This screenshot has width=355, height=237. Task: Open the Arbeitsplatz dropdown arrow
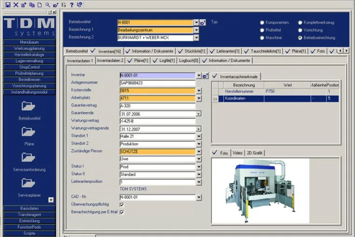[199, 98]
